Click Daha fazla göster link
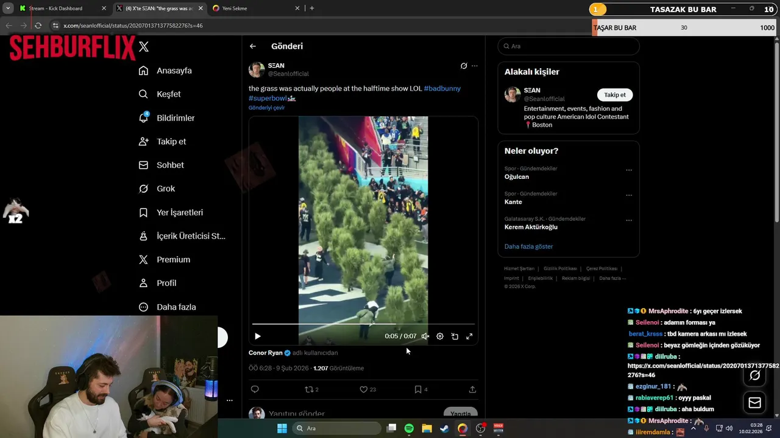 pyautogui.click(x=528, y=246)
